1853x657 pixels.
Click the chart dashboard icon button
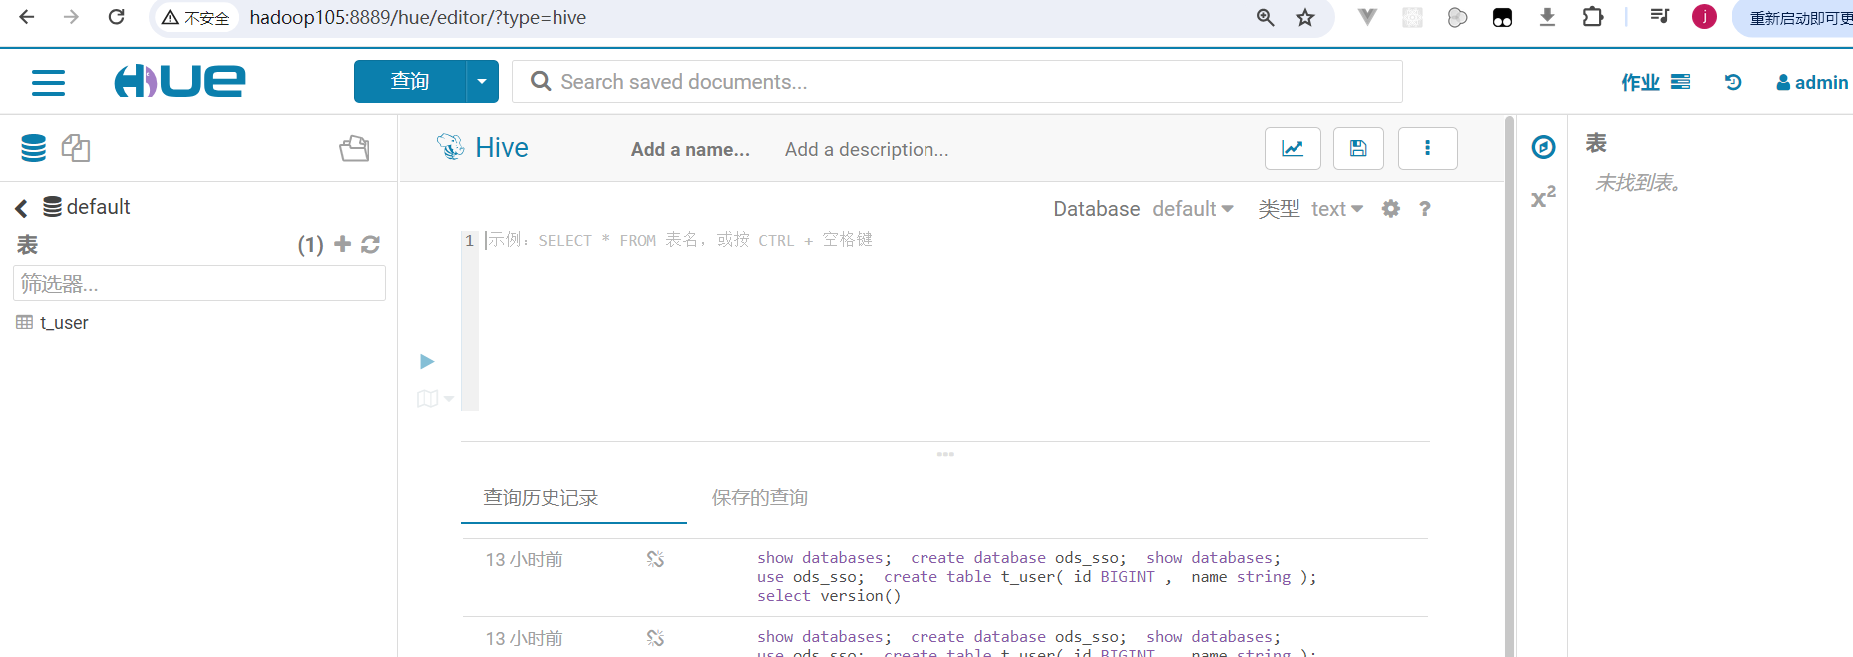click(x=1293, y=149)
